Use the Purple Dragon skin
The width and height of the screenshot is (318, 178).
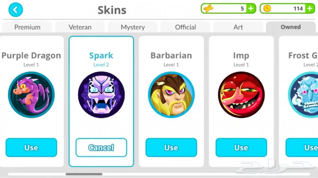tap(31, 147)
